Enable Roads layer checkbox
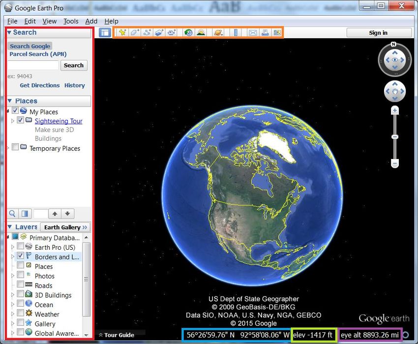This screenshot has height=344, width=418. coord(20,284)
